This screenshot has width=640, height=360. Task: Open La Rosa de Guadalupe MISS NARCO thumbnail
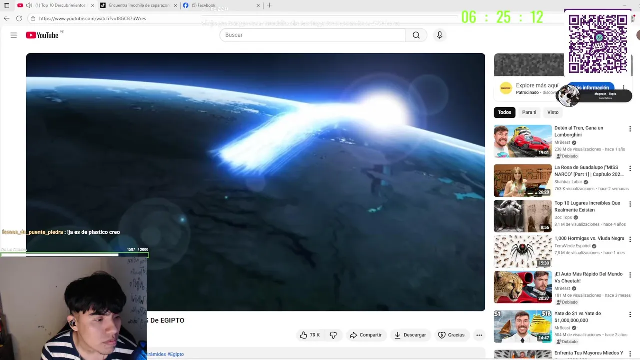523,180
